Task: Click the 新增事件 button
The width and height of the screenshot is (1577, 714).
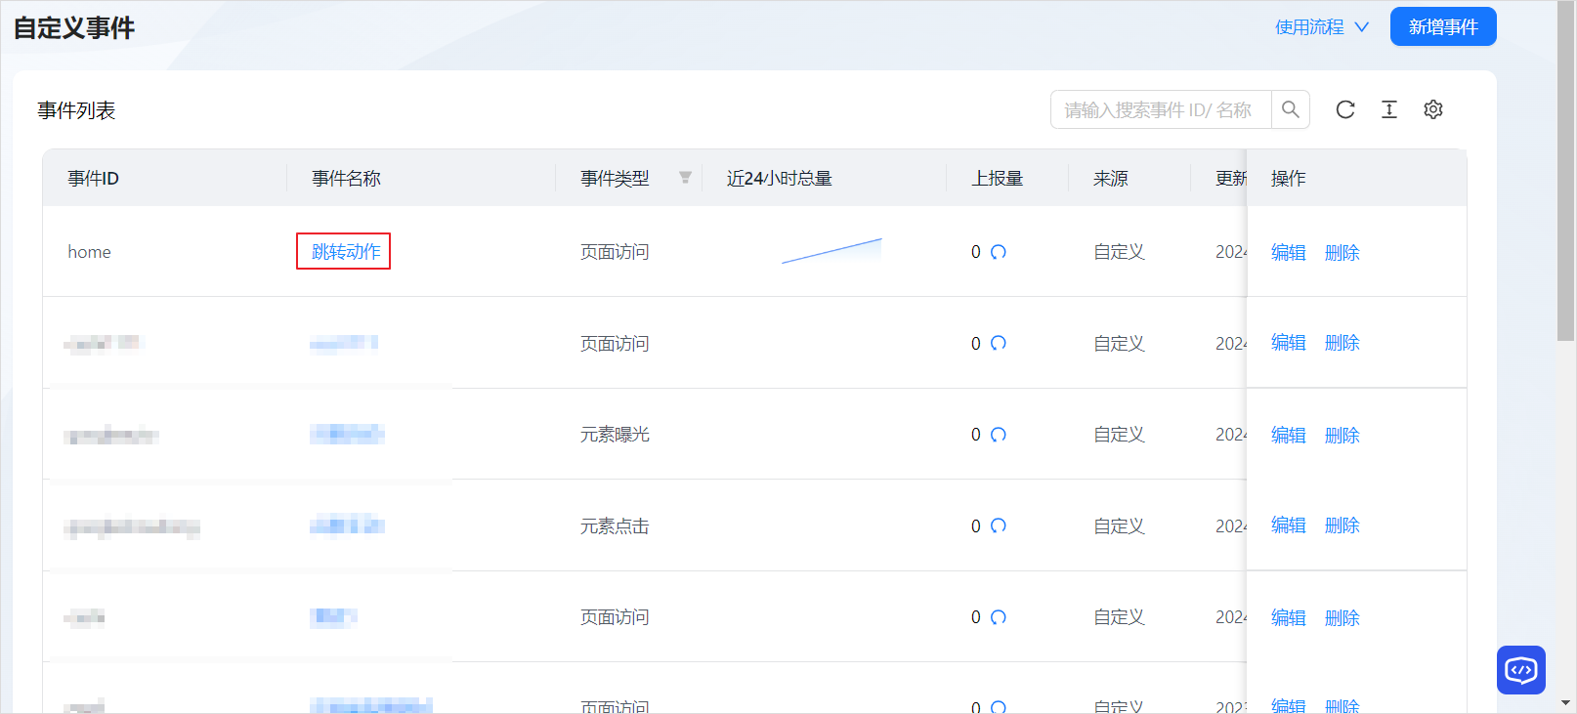Action: click(1442, 27)
